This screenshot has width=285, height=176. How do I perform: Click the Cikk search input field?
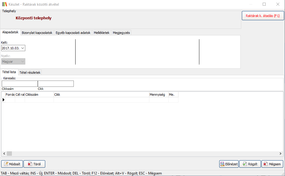pos(56,84)
